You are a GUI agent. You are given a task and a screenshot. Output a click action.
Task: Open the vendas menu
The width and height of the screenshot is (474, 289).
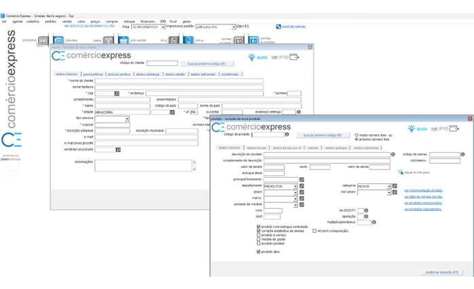[67, 22]
